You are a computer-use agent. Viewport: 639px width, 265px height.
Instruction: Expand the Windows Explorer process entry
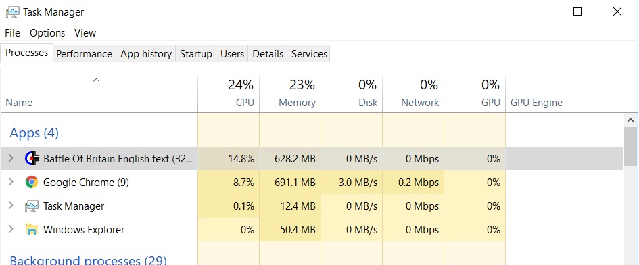11,229
